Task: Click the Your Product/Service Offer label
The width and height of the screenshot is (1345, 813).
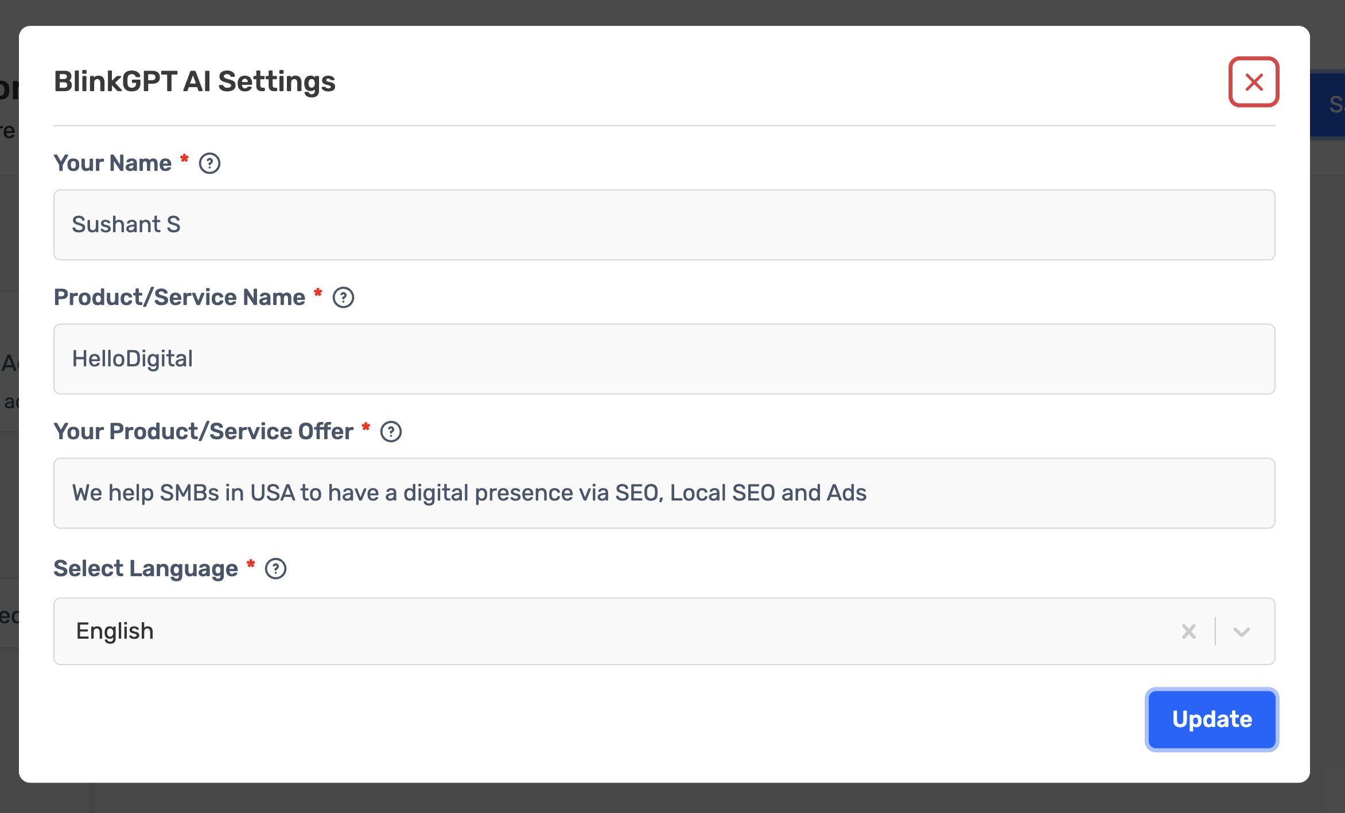Action: point(204,432)
